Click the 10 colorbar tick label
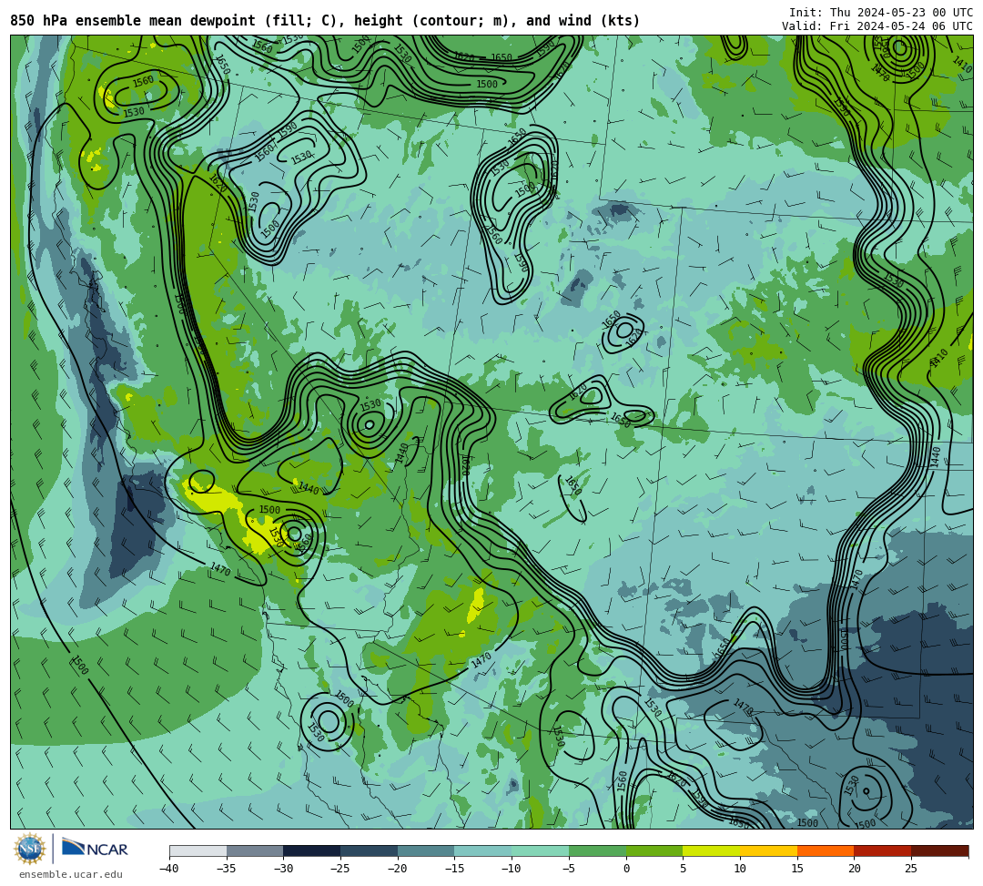 [x=740, y=869]
